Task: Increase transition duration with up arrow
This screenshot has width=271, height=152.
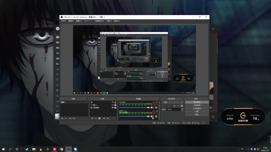Action: 182,109
